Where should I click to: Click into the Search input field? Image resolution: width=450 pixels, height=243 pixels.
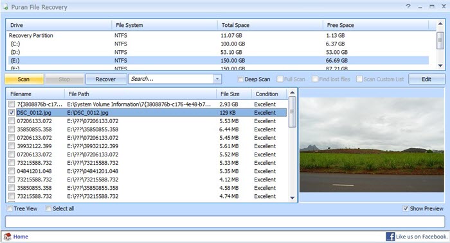[x=171, y=79]
